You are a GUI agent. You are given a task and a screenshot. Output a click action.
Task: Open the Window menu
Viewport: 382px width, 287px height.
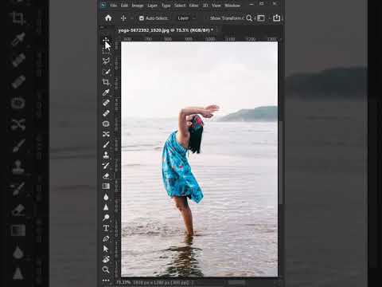click(x=232, y=6)
